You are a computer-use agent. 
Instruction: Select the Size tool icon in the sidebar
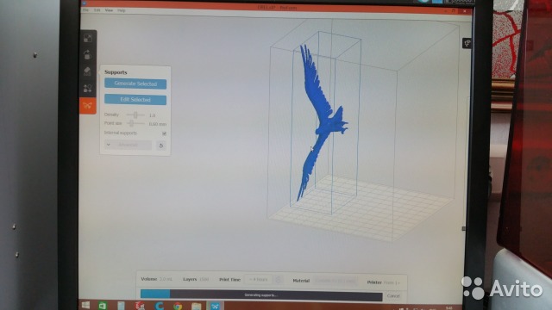pyautogui.click(x=88, y=38)
